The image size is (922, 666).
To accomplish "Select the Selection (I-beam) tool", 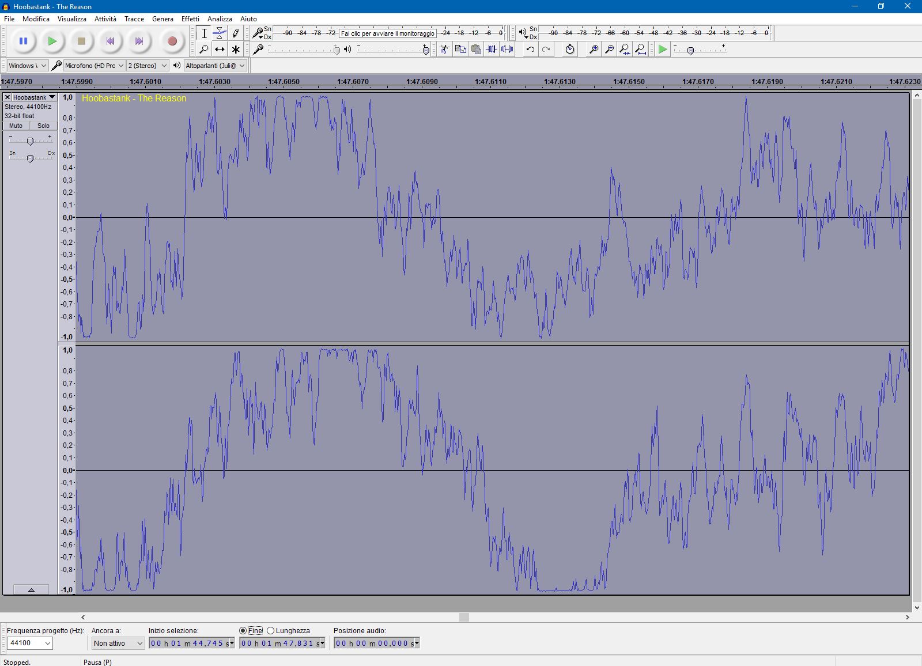I will [x=204, y=33].
